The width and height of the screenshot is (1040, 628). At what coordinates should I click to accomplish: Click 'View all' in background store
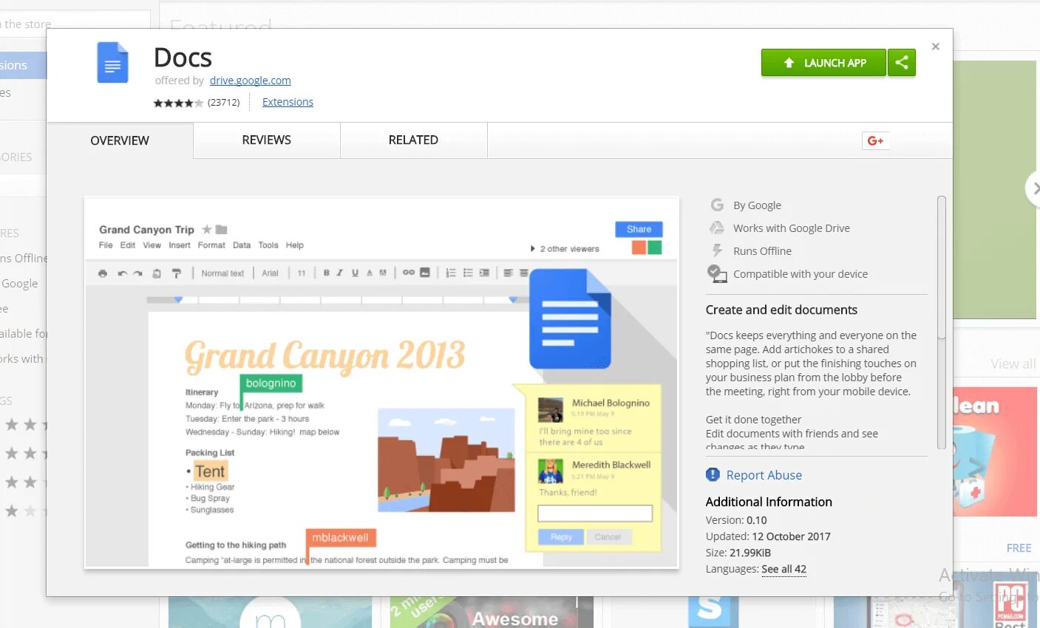tap(1013, 364)
